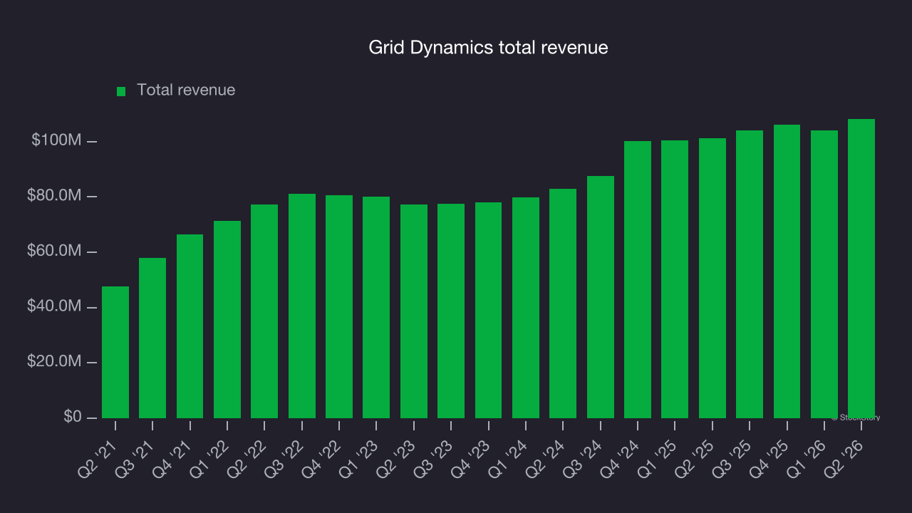The width and height of the screenshot is (912, 513).
Task: Select the '$0' y-axis label
Action: click(72, 416)
